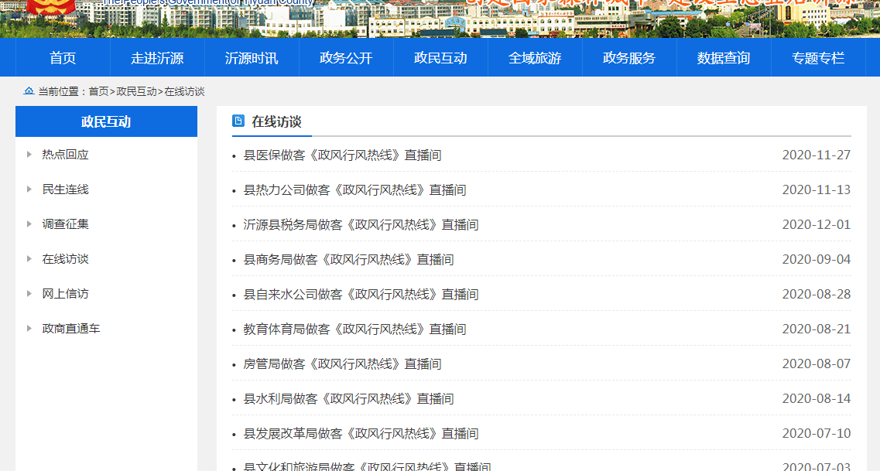Viewport: 880px width, 471px height.
Task: Click the national emblem logo in header
Action: (x=51, y=7)
